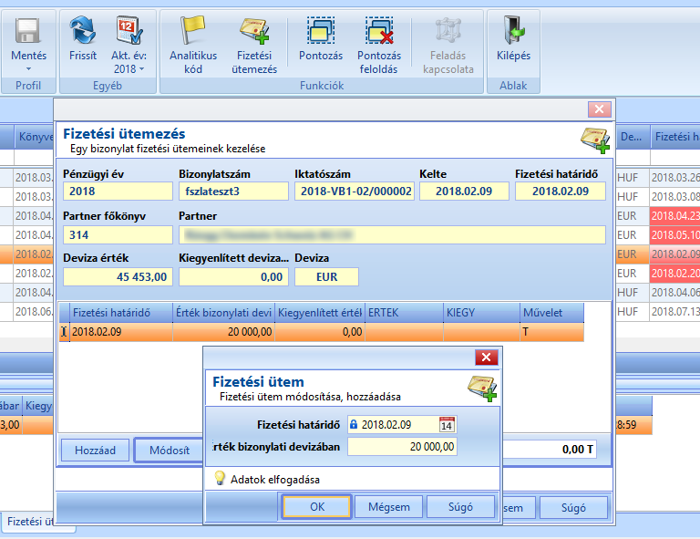Viewport: 700px width, 539px height.
Task: Click the Hozzáad button
Action: point(95,451)
